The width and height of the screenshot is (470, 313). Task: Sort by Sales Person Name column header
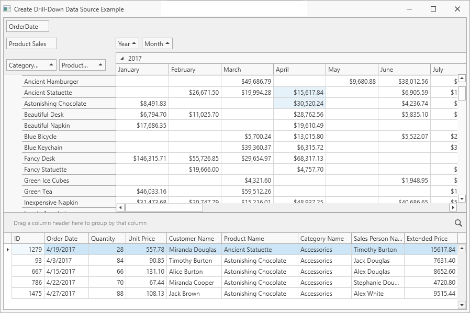pos(378,238)
